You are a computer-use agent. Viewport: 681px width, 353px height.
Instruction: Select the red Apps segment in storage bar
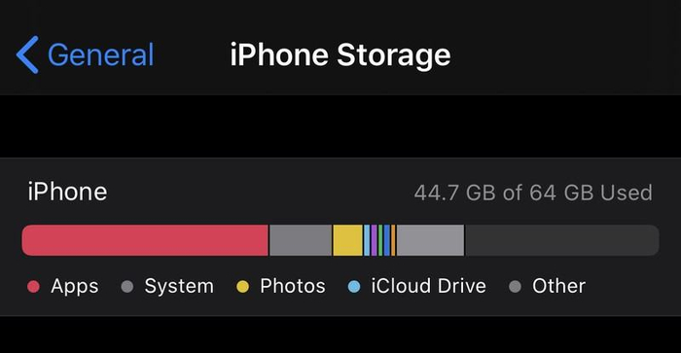click(x=145, y=240)
